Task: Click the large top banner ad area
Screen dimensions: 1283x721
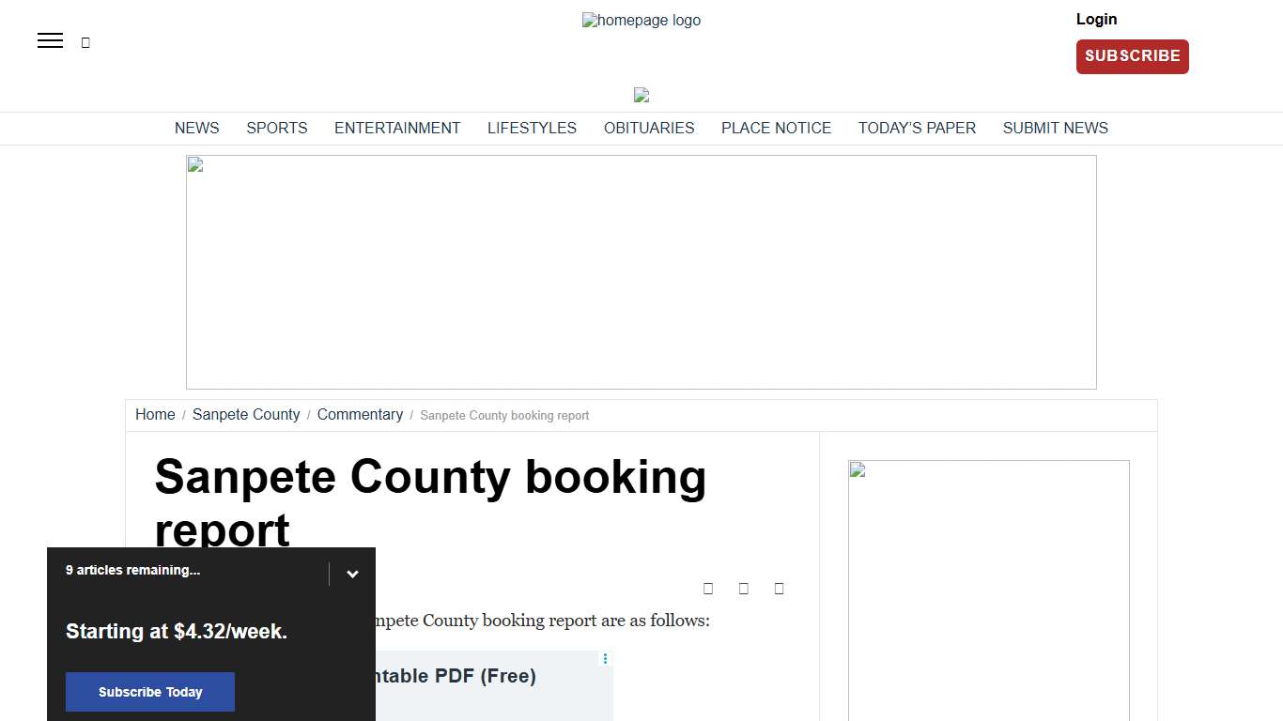Action: 641,271
